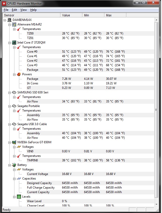
Task: Open the Edit menu
Action: [14, 10]
